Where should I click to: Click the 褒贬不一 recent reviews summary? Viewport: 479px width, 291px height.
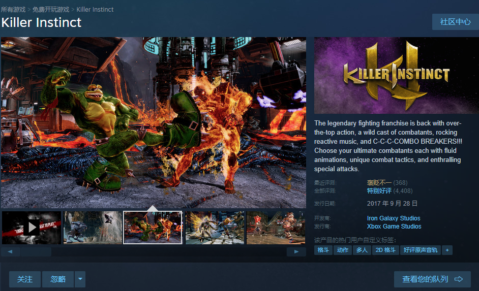(379, 182)
